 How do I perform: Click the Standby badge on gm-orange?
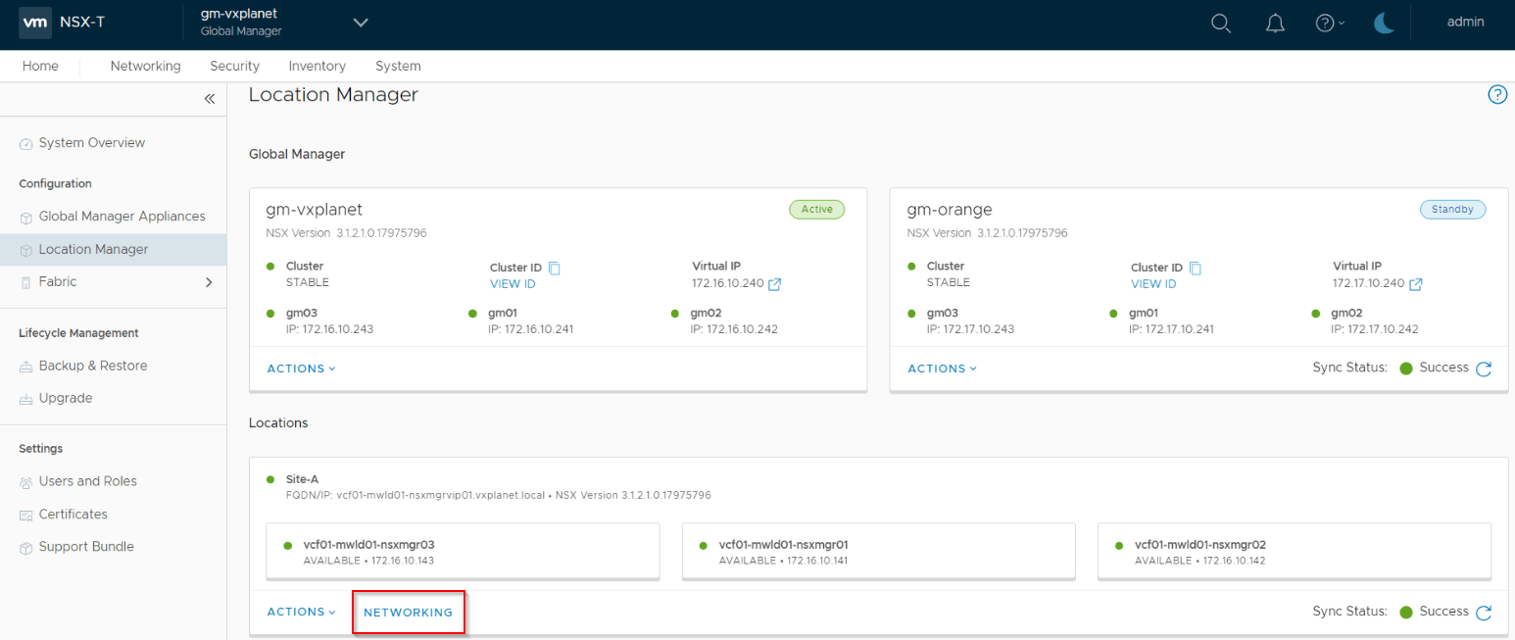pyautogui.click(x=1452, y=209)
